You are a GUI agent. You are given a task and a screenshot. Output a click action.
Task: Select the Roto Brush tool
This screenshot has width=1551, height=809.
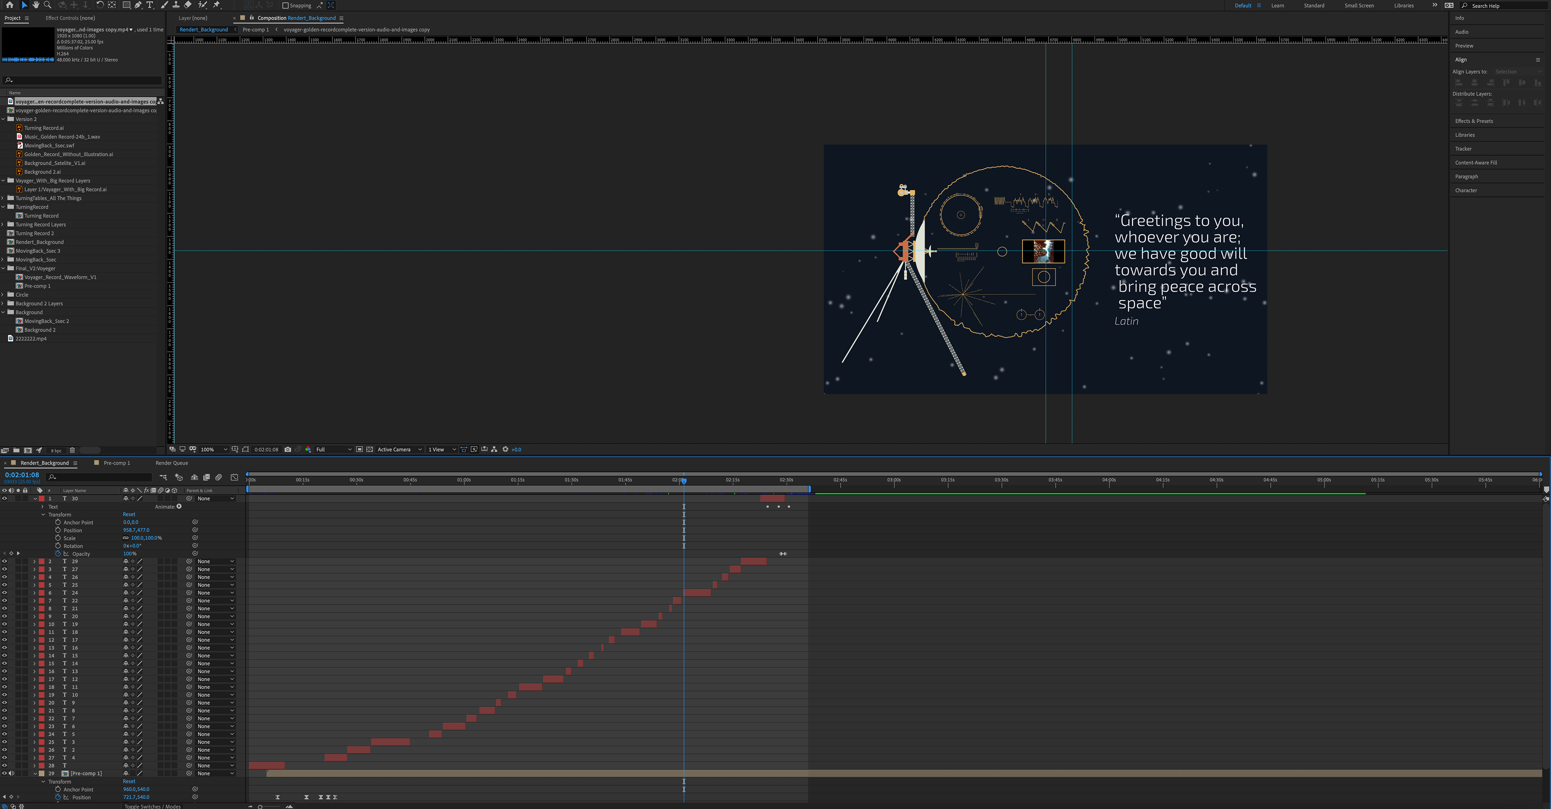coord(203,5)
